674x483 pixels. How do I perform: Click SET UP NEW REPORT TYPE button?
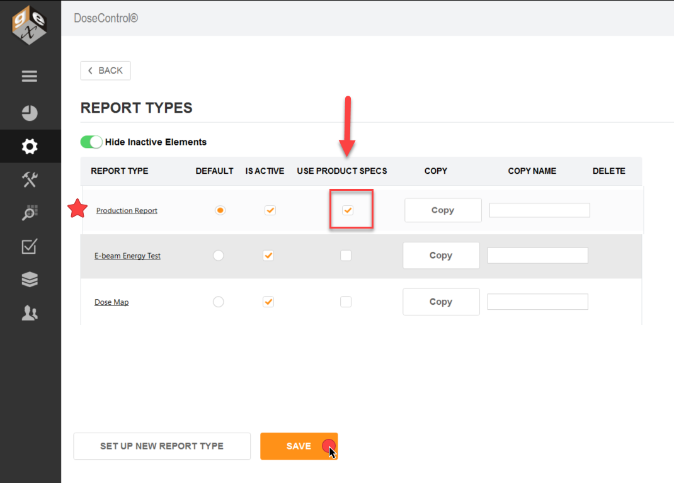point(162,446)
